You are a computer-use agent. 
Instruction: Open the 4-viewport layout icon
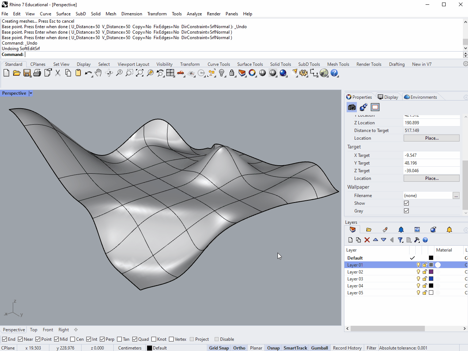pos(170,73)
